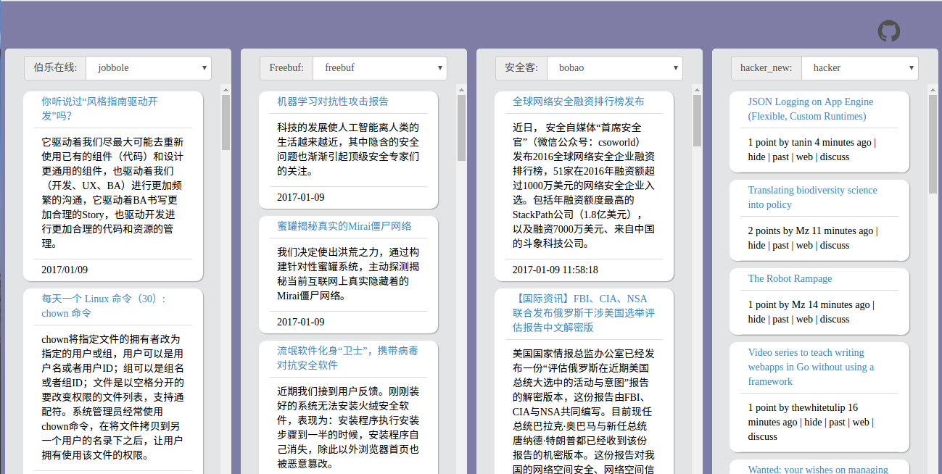Click the hacker_new: column label

click(767, 68)
